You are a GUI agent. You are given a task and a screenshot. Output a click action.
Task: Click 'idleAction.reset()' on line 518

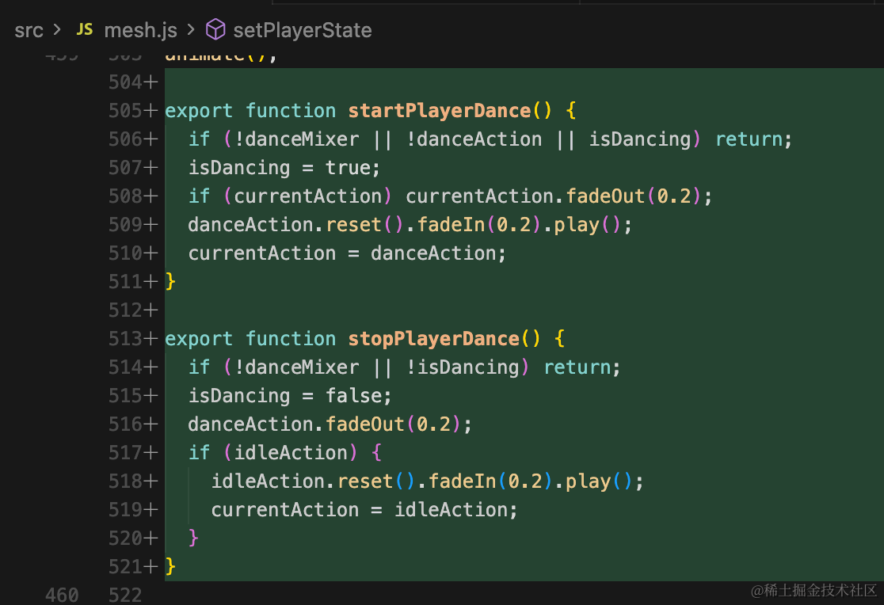313,481
